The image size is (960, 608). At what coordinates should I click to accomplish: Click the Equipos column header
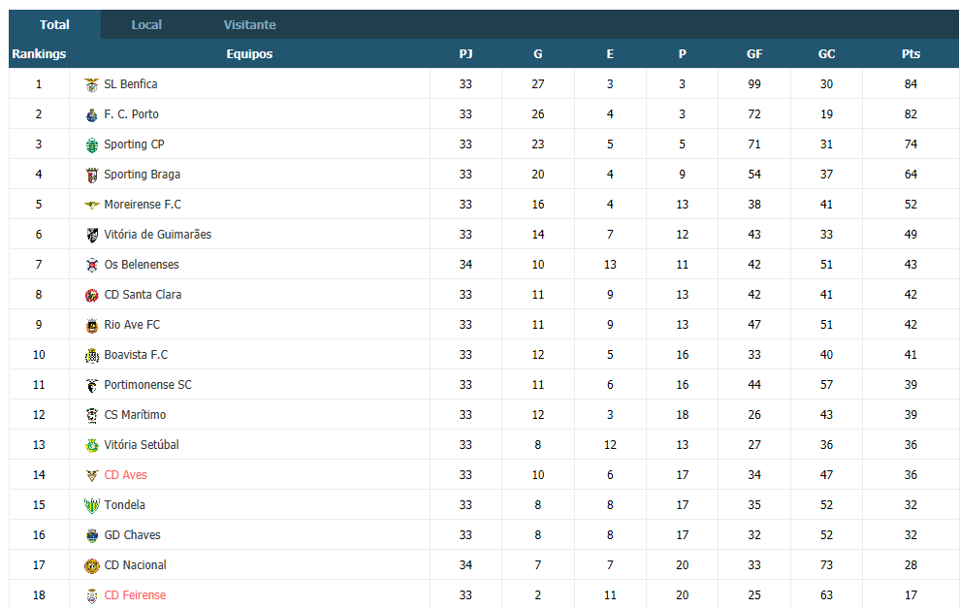tap(249, 54)
